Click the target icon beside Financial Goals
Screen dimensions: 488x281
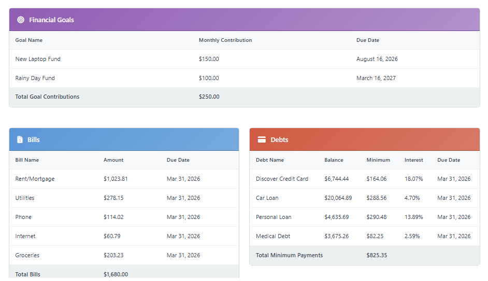click(x=21, y=20)
